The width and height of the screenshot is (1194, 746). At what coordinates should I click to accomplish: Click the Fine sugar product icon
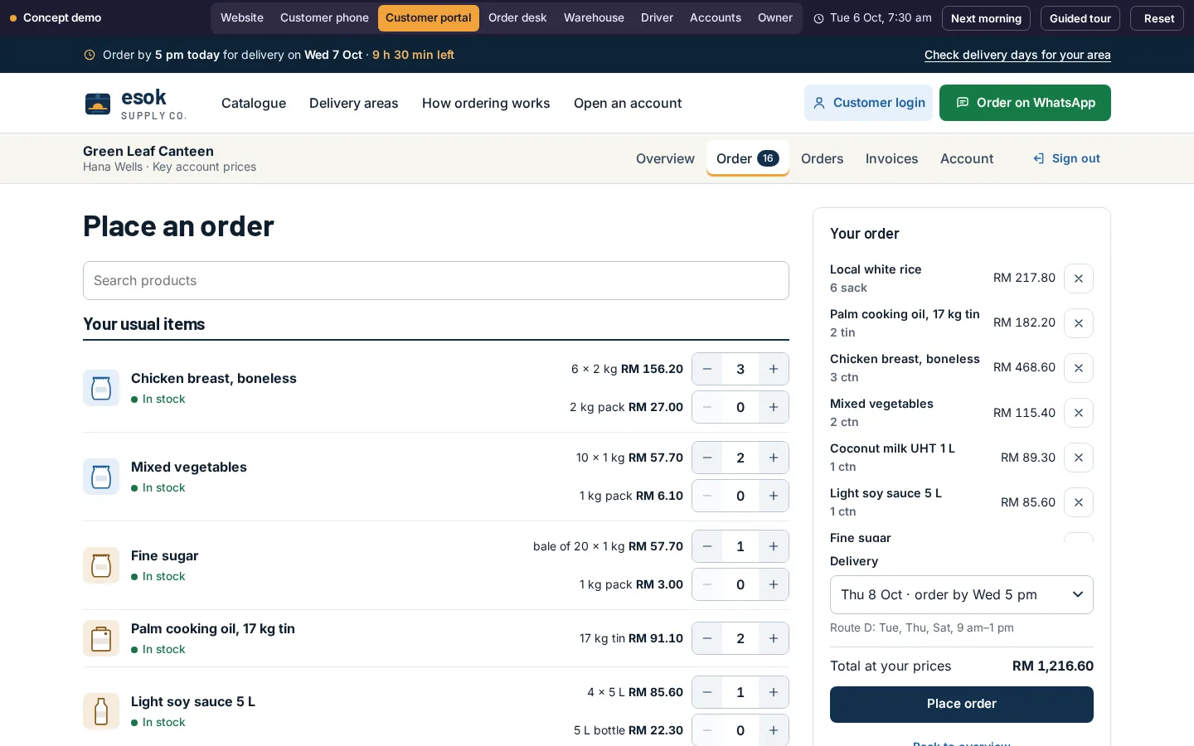101,565
